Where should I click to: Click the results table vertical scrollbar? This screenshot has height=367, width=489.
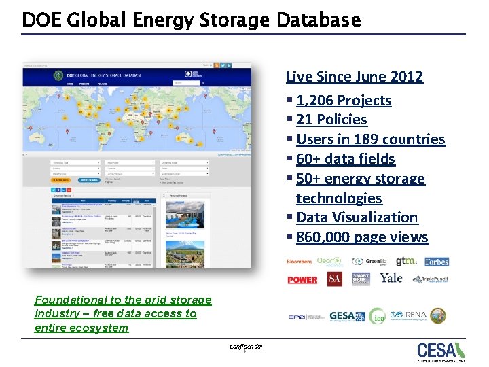tap(154, 235)
